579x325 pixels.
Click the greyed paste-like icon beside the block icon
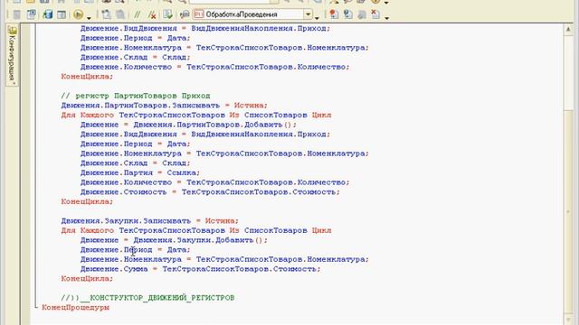tap(120, 14)
